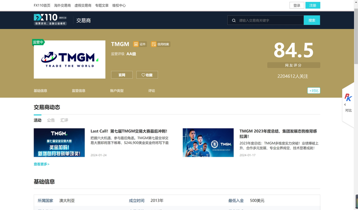The height and width of the screenshot is (210, 358).
Task: Open 维权中心 in top nav
Action: [x=119, y=5]
